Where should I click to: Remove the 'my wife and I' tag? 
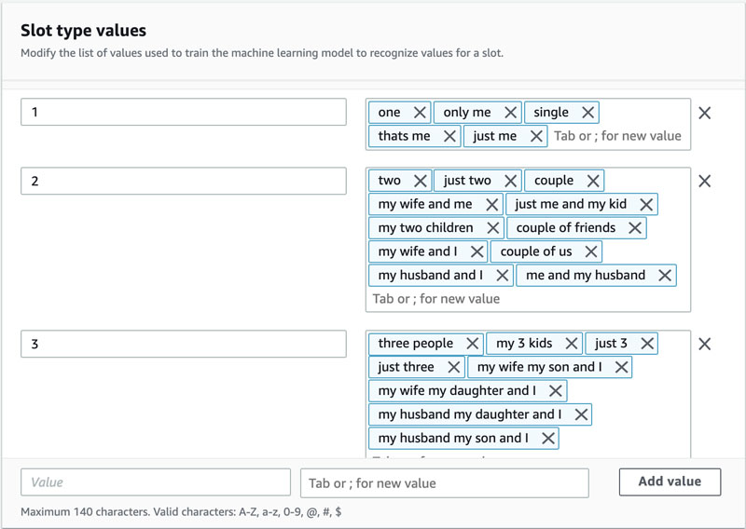pos(477,251)
